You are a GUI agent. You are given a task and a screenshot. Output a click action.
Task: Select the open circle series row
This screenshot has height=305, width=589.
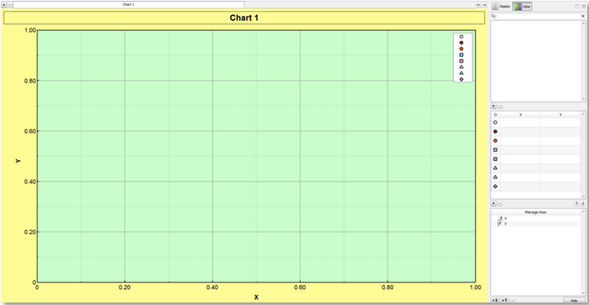tap(536, 122)
